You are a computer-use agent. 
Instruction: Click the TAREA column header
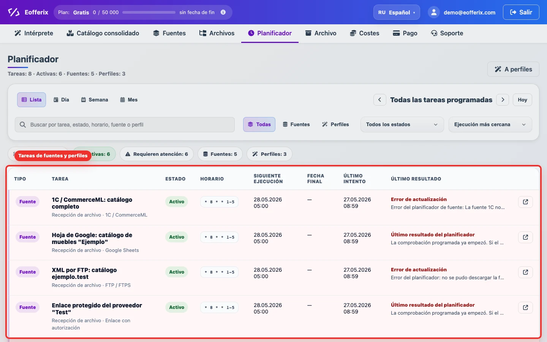(60, 179)
